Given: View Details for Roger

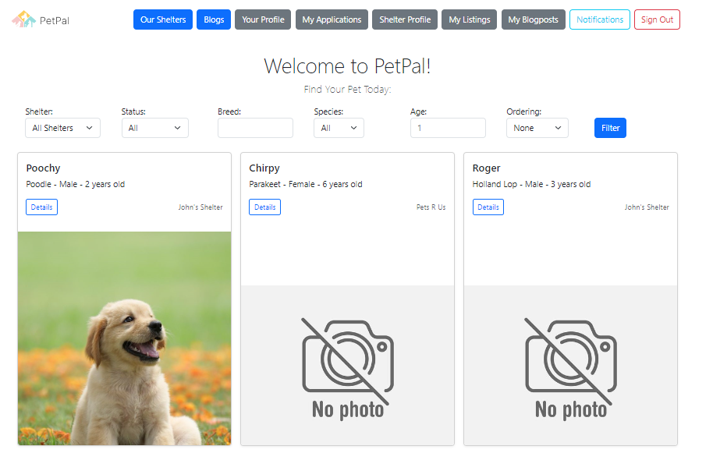Looking at the screenshot, I should click(x=488, y=207).
